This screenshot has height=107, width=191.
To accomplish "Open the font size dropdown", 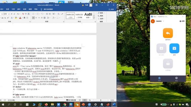I will click(9, 14).
